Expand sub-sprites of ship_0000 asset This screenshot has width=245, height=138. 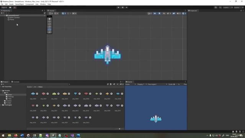(x=37, y=94)
